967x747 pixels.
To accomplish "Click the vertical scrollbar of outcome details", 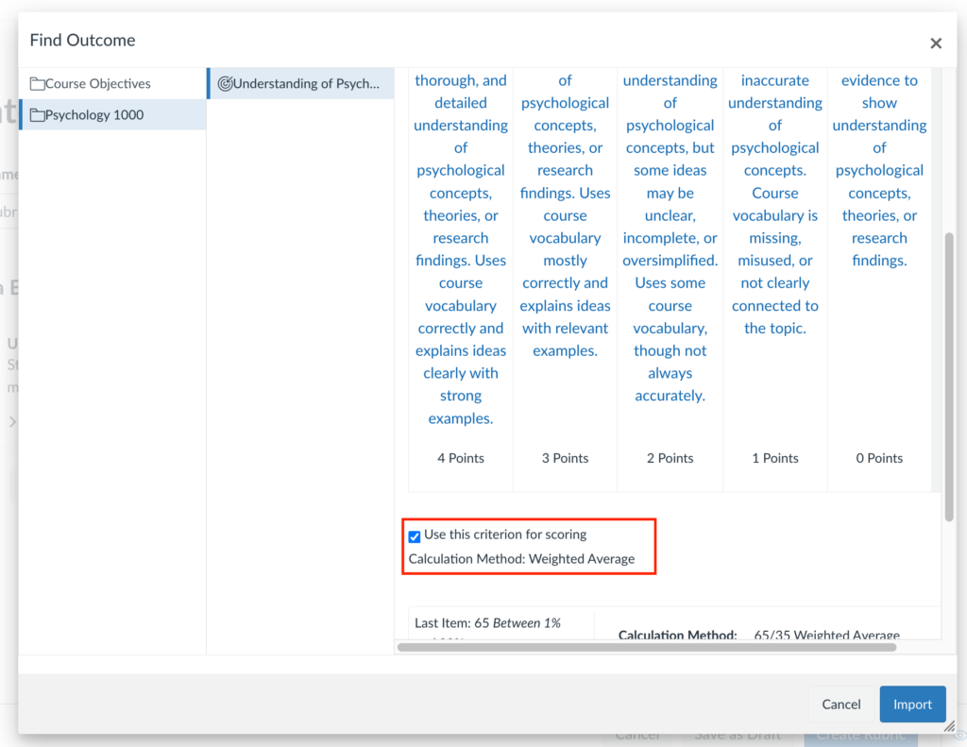I will [x=949, y=376].
